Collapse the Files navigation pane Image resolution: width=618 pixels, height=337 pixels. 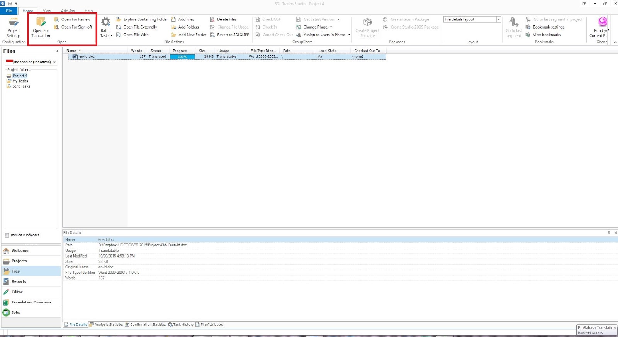[x=57, y=51]
